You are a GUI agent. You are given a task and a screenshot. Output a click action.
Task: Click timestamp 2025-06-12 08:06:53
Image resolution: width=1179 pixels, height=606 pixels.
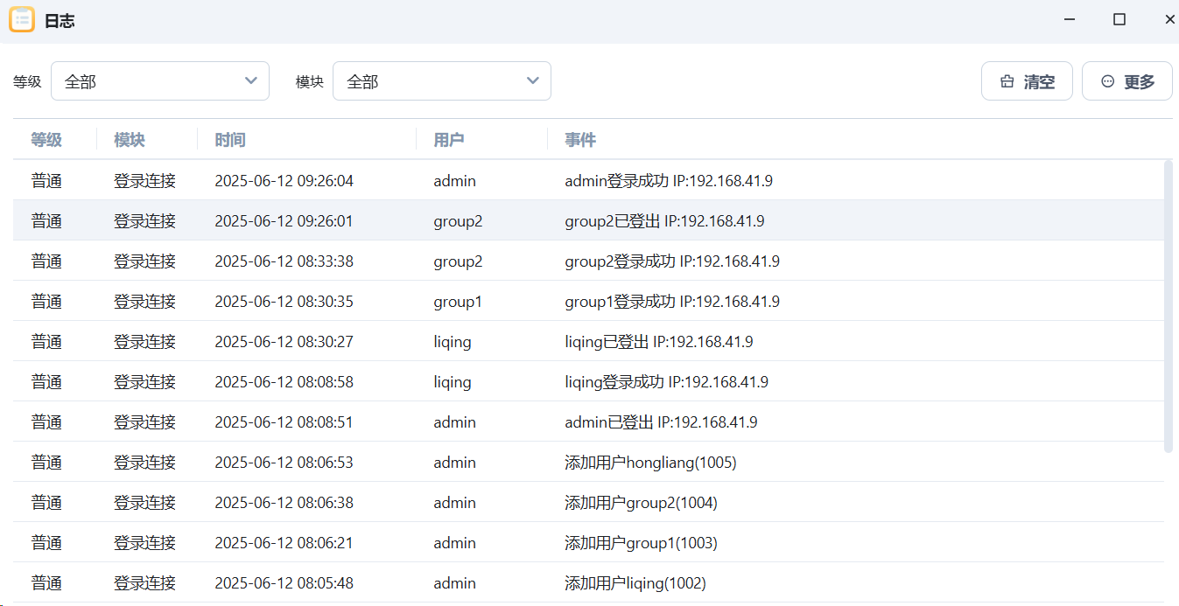(x=284, y=463)
